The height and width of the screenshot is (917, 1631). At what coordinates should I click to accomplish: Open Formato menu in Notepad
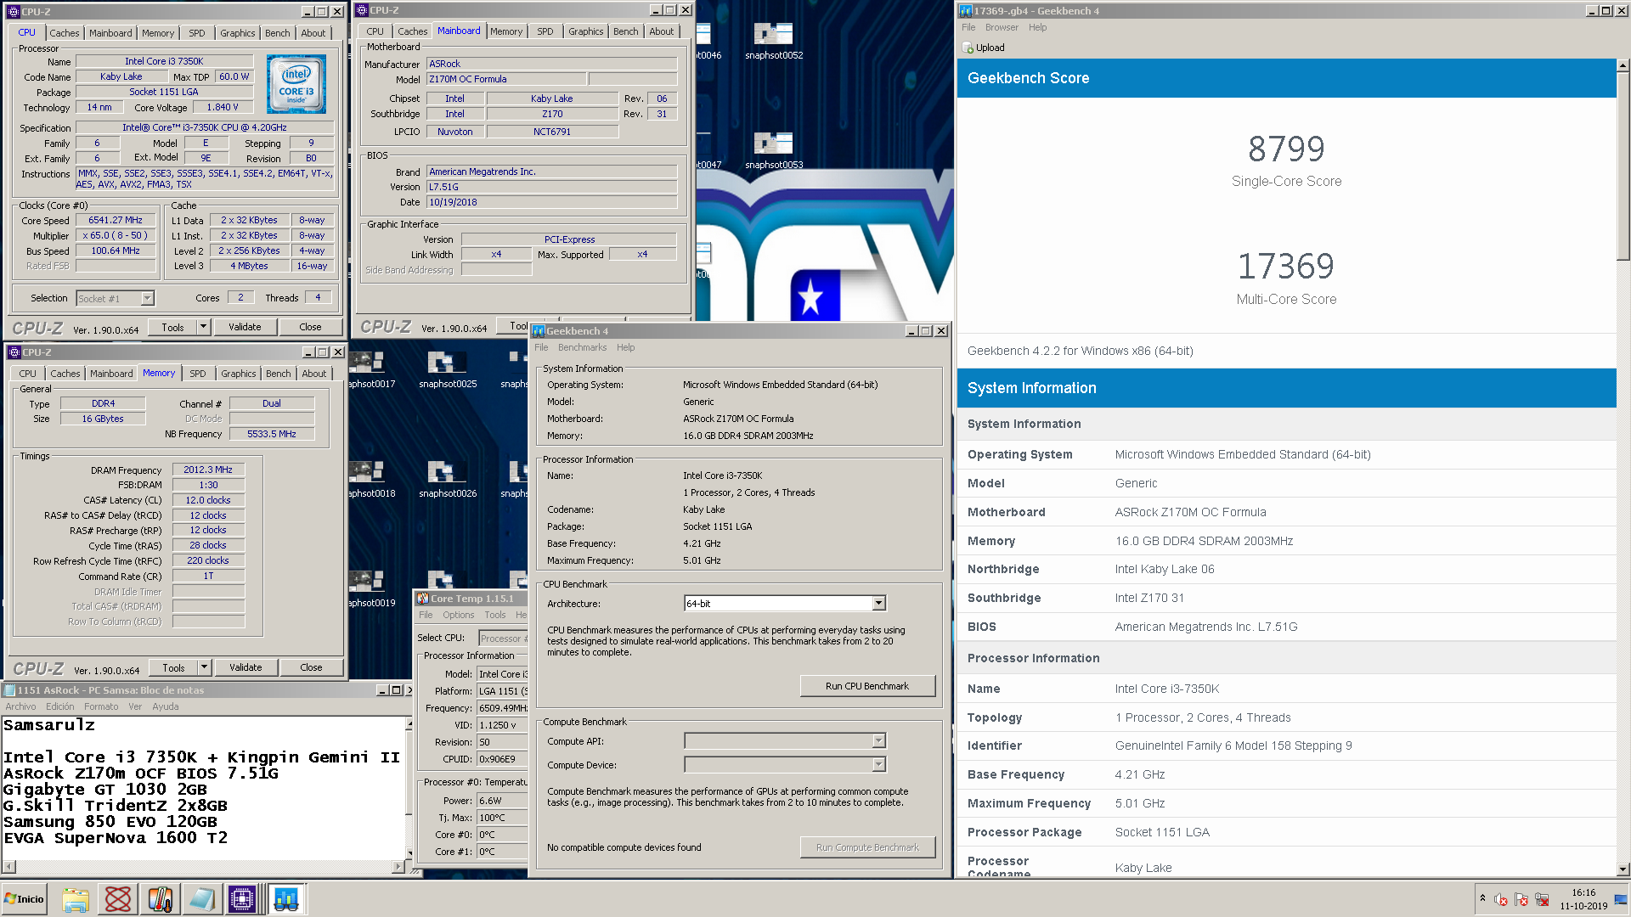click(x=101, y=706)
